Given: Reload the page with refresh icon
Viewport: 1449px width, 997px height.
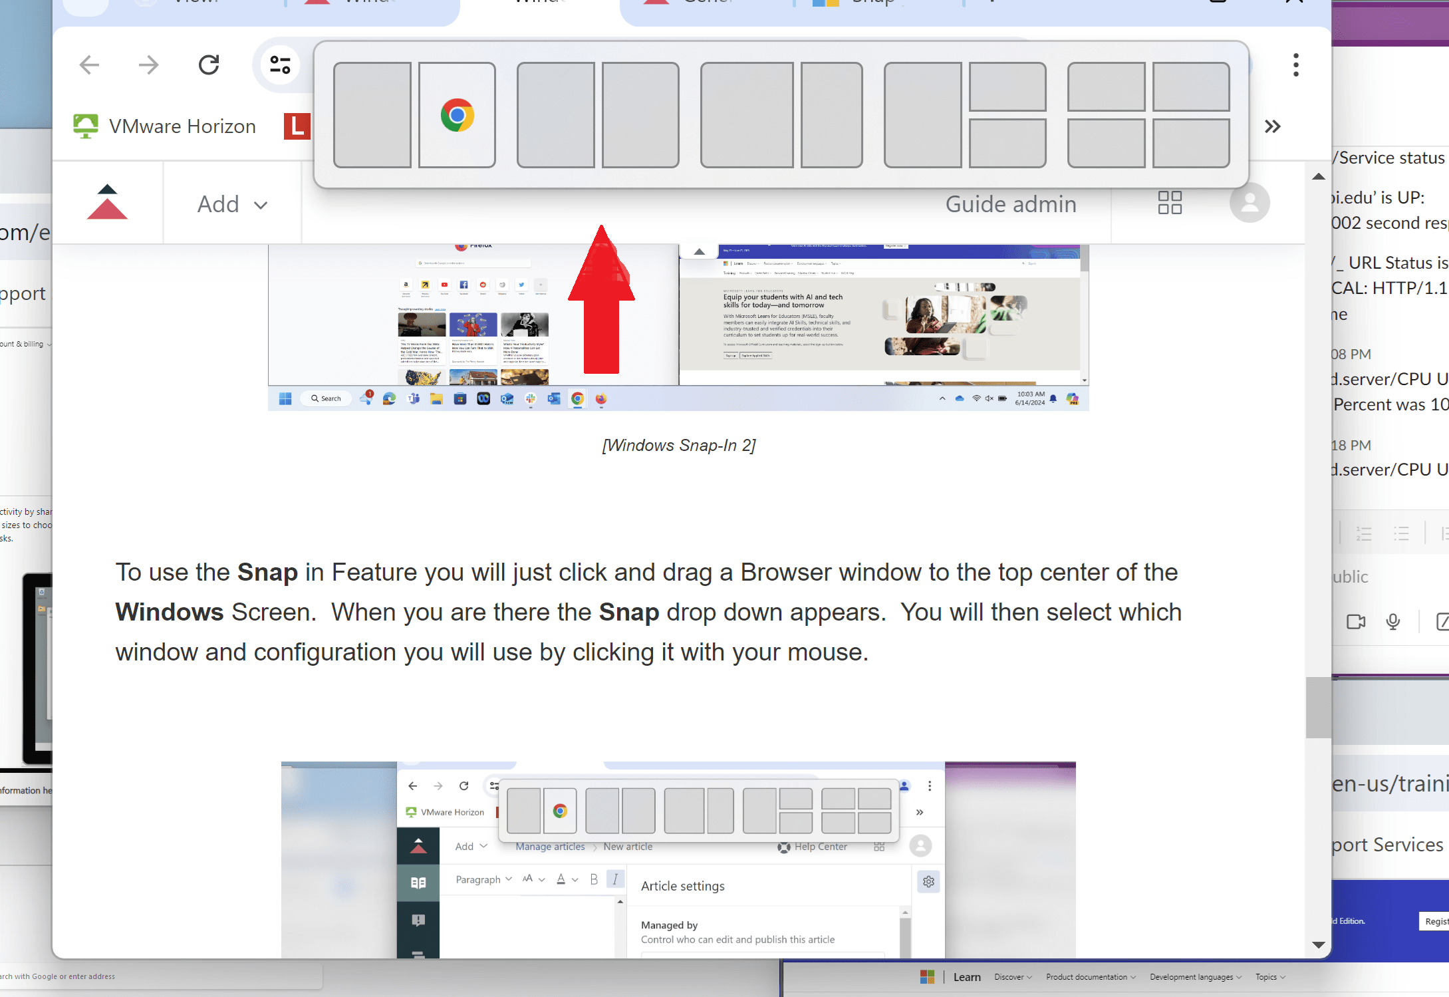Looking at the screenshot, I should (x=209, y=65).
